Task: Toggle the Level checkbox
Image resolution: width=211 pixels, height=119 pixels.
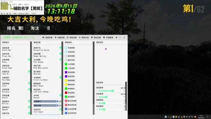Action: (x=29, y=83)
